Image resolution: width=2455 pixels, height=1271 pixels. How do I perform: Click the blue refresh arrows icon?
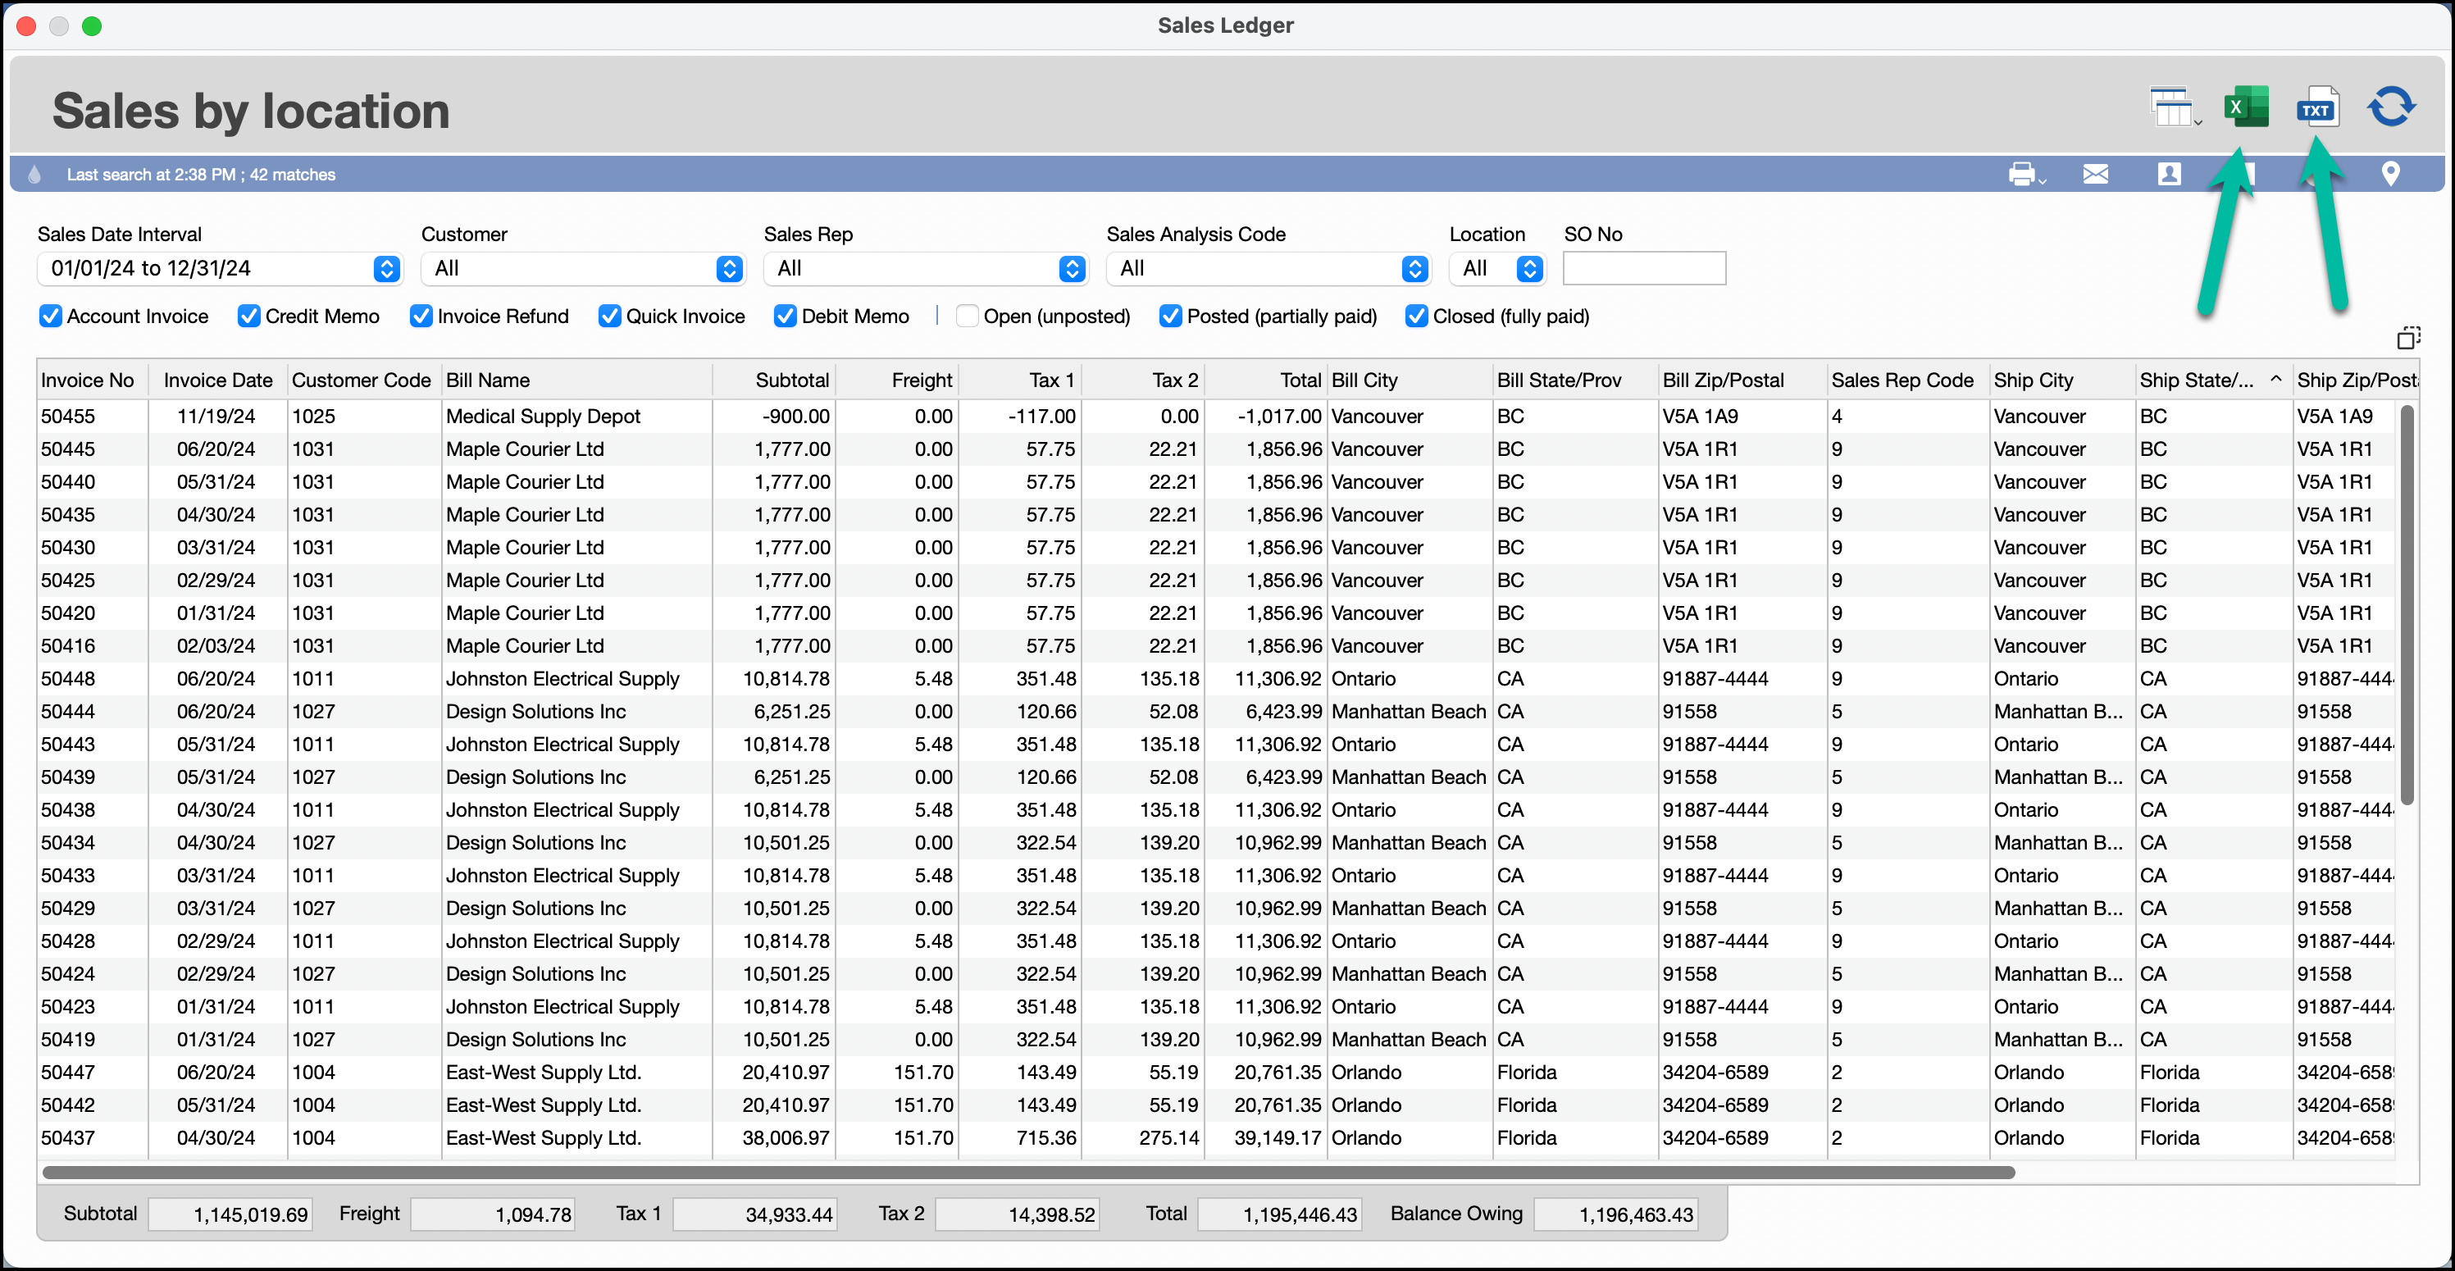pos(2391,107)
